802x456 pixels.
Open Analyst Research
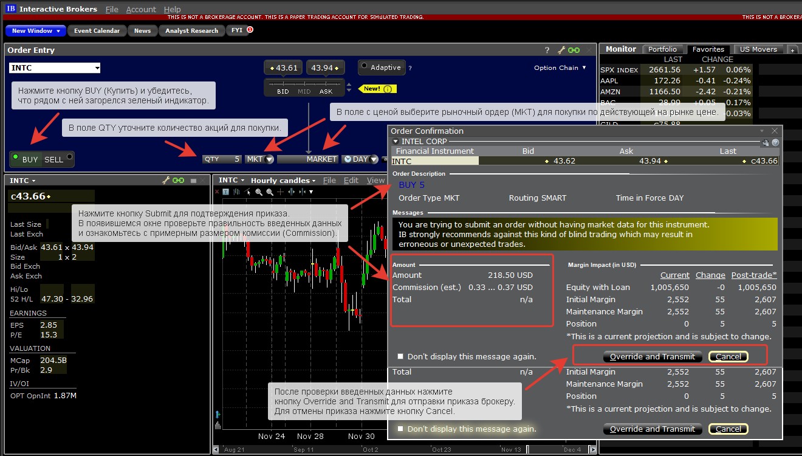click(x=191, y=30)
